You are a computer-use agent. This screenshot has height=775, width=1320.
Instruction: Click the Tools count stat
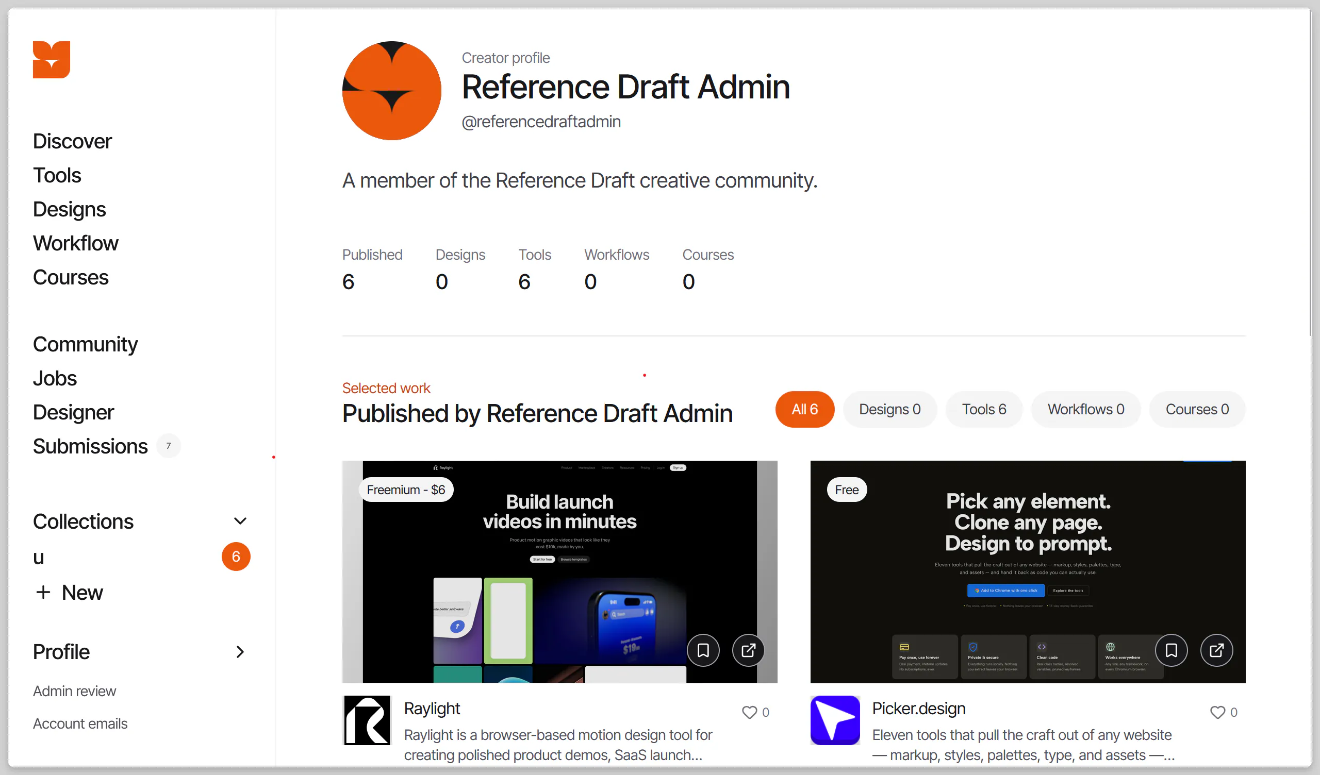pyautogui.click(x=534, y=269)
